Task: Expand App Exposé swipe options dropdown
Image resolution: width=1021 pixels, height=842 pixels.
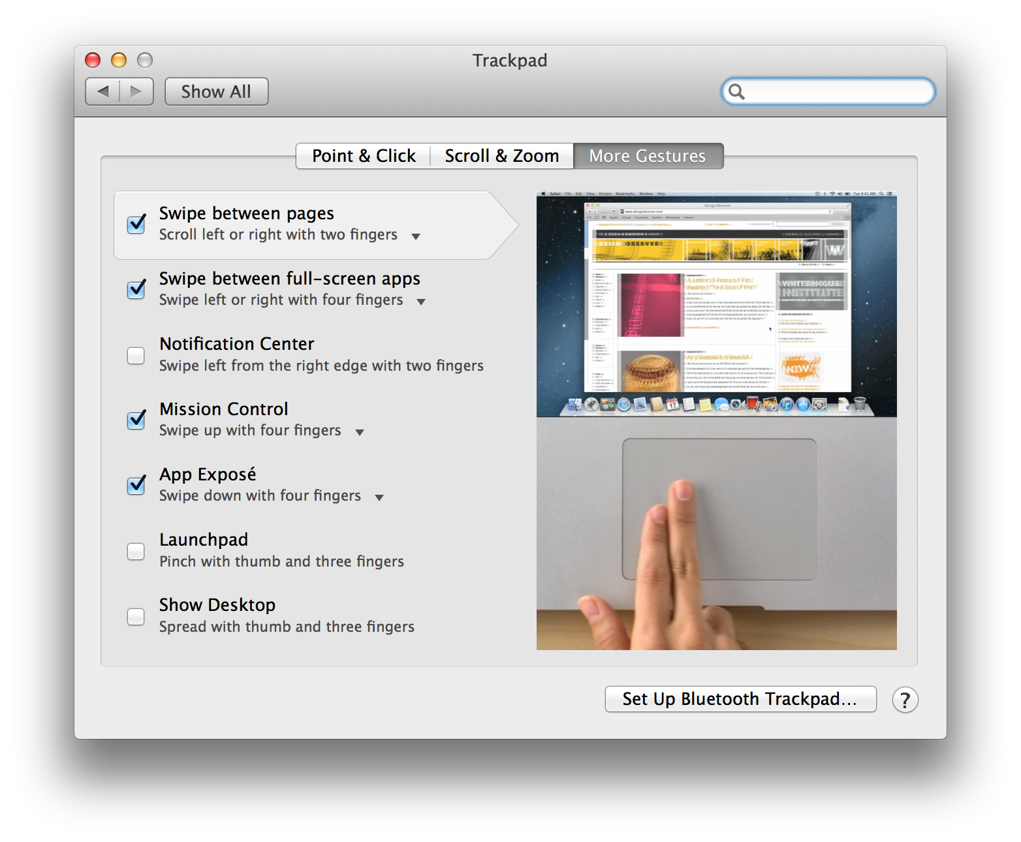Action: [x=379, y=497]
